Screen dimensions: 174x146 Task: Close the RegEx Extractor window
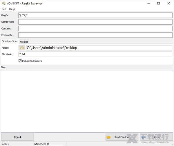click(x=168, y=3)
